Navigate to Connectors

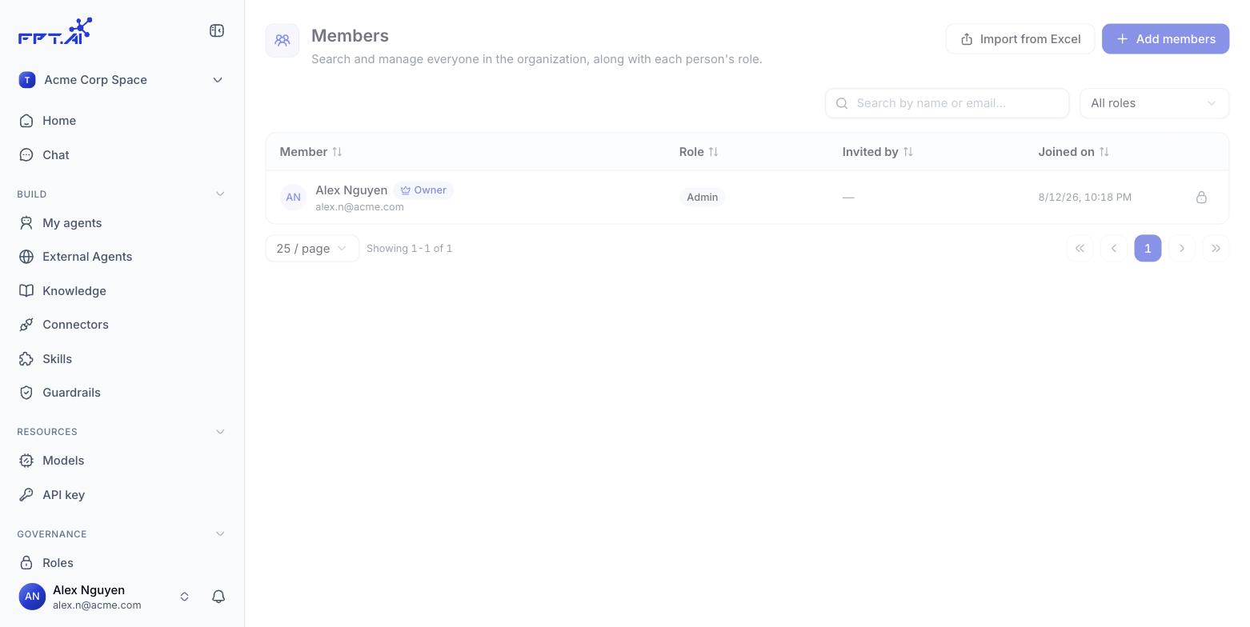[x=122, y=325]
